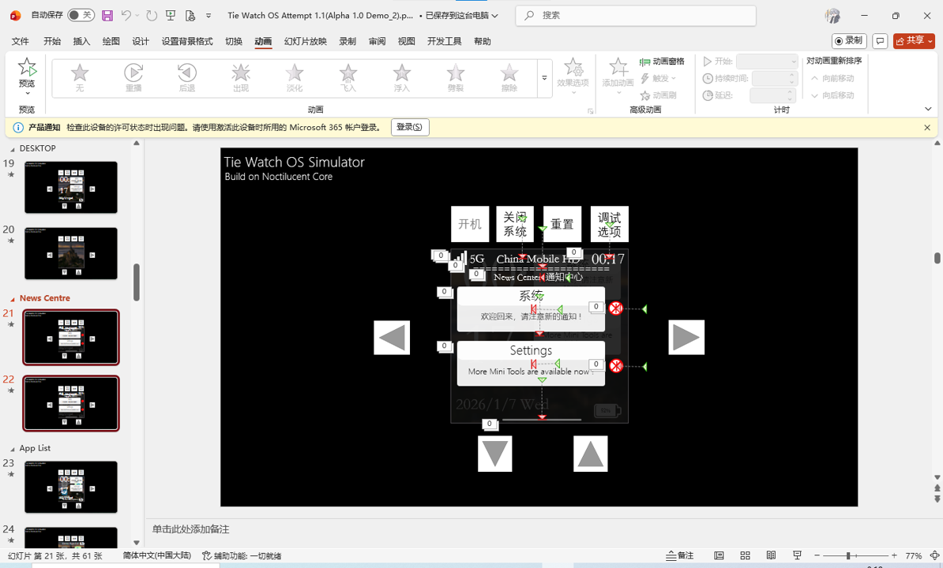This screenshot has width=943, height=568.
Task: Apply the 淡化 (Fade) animation effect
Action: (x=294, y=77)
